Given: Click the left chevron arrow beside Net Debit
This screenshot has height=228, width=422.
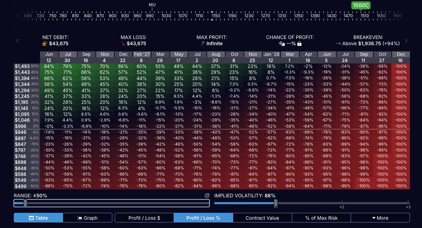Looking at the screenshot, I should [17, 41].
